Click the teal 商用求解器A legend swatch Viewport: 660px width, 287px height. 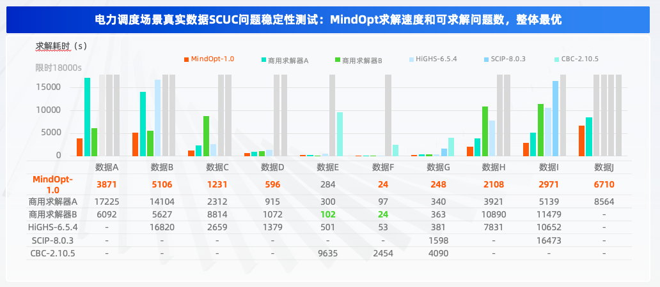(x=263, y=59)
